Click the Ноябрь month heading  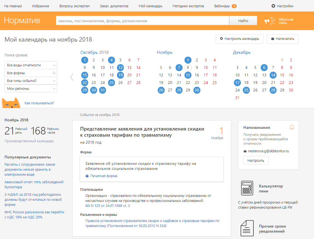click(164, 52)
